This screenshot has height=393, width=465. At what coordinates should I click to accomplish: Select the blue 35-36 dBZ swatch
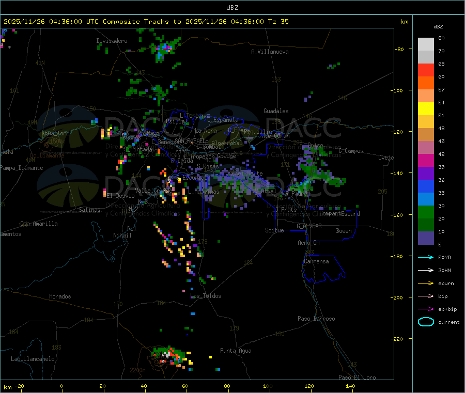(426, 186)
